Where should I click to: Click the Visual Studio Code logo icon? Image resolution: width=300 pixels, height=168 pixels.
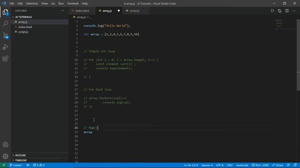click(x=4, y=3)
